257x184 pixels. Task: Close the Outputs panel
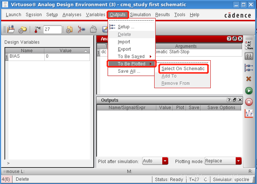click(x=240, y=100)
